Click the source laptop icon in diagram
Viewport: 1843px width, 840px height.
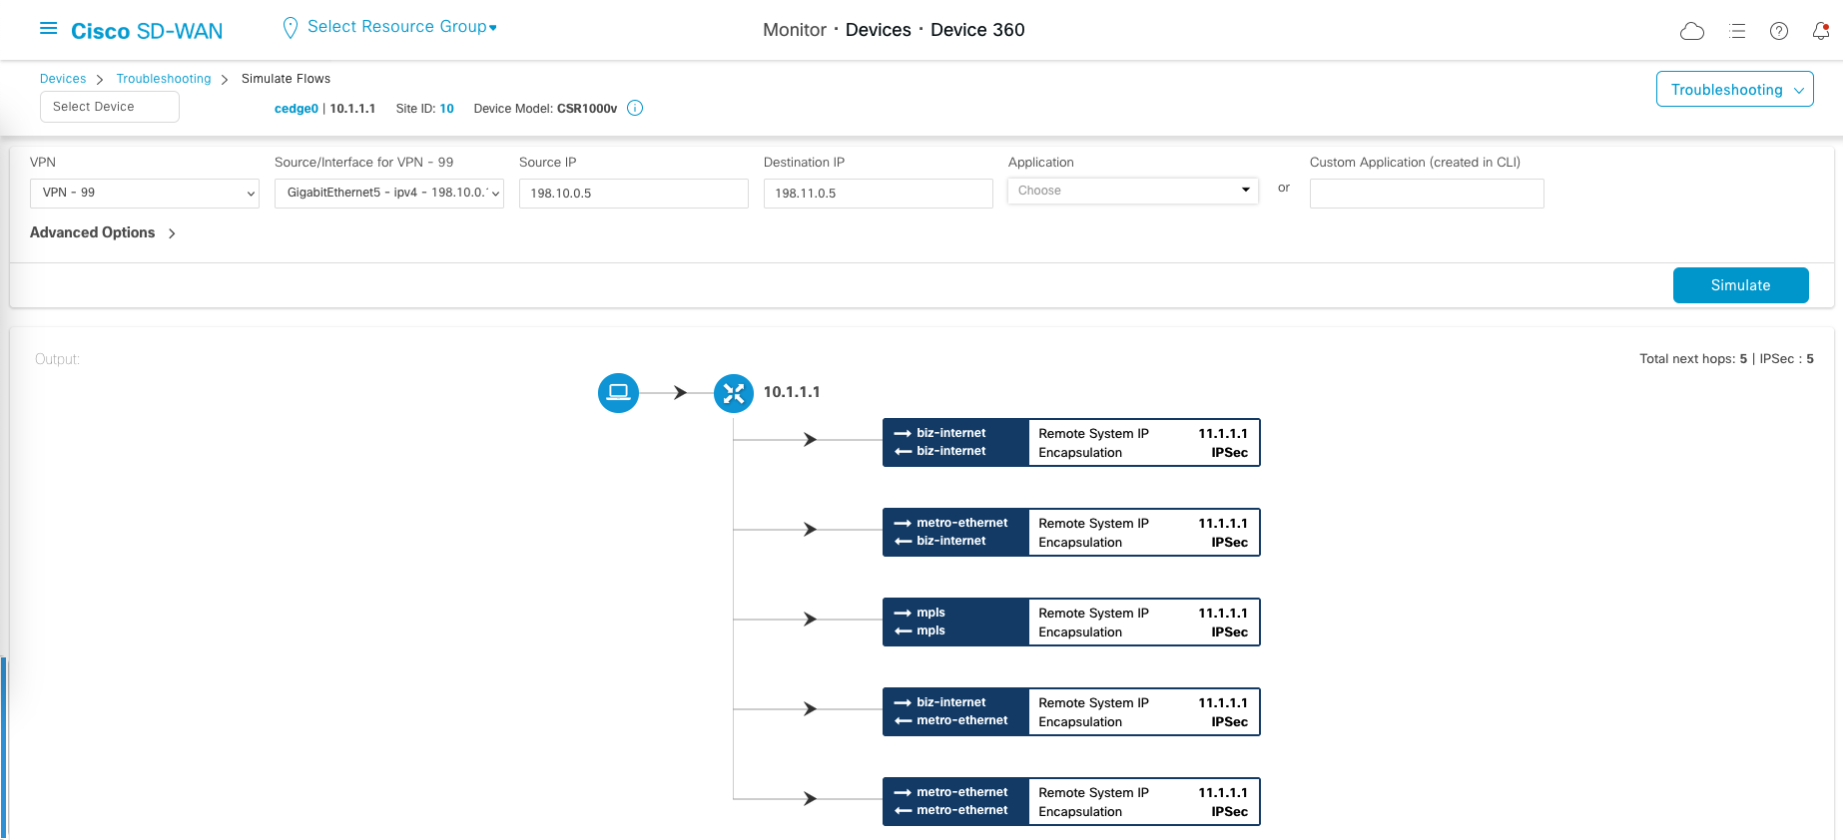click(x=618, y=392)
